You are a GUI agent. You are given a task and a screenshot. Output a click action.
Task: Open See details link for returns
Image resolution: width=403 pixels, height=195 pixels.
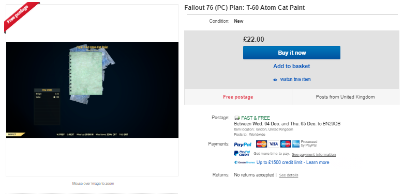coord(289,175)
